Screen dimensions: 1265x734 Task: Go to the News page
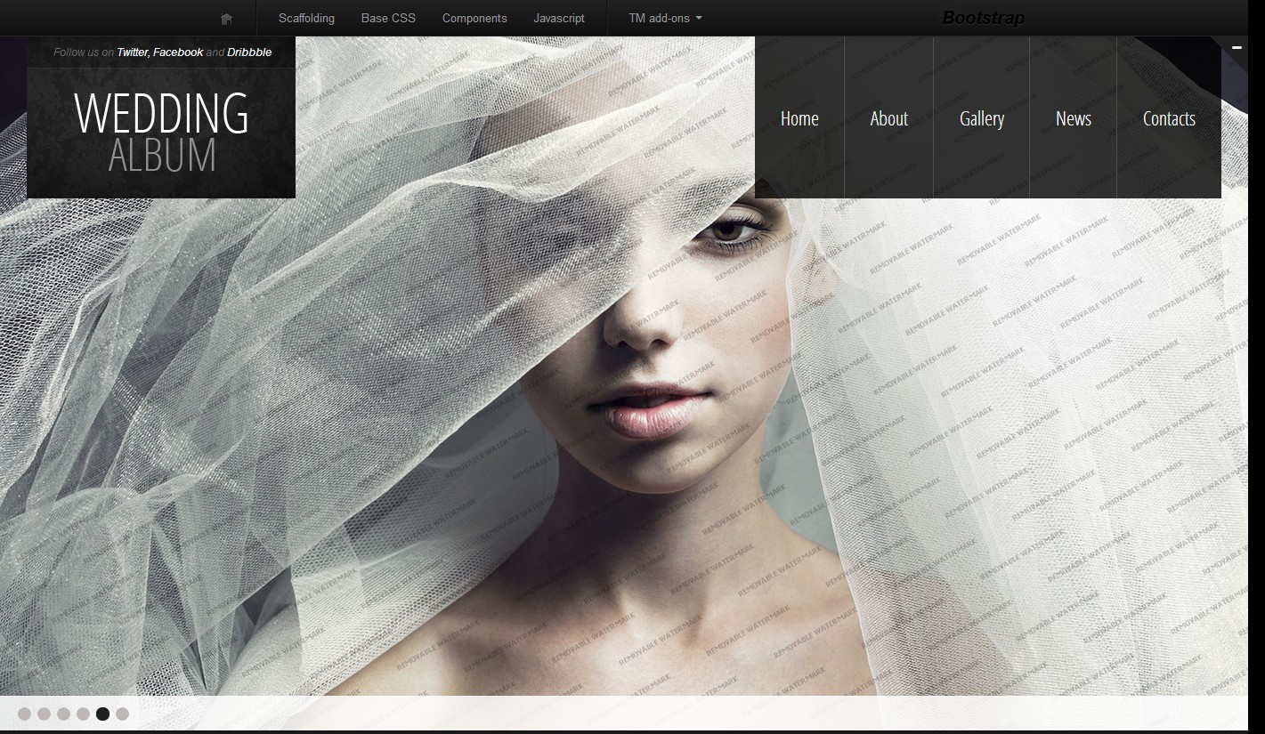1074,118
